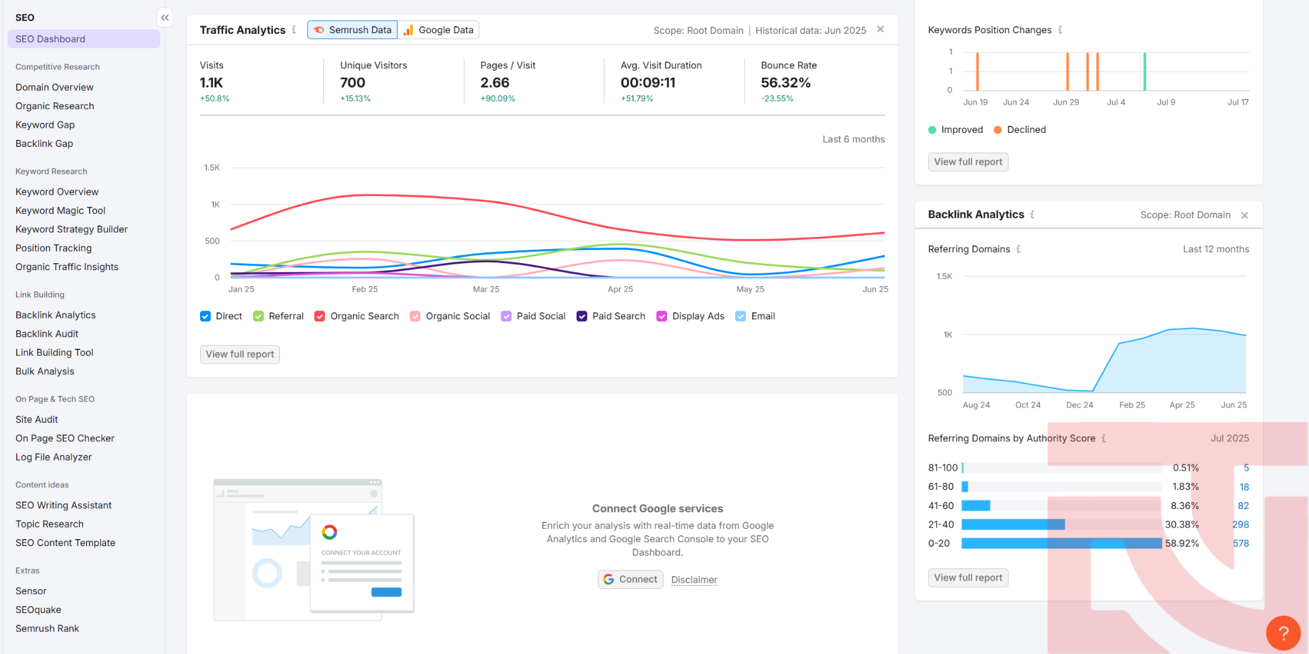This screenshot has width=1309, height=654.
Task: Click the Avg. Visit Duration value 00:09:11
Action: click(648, 83)
